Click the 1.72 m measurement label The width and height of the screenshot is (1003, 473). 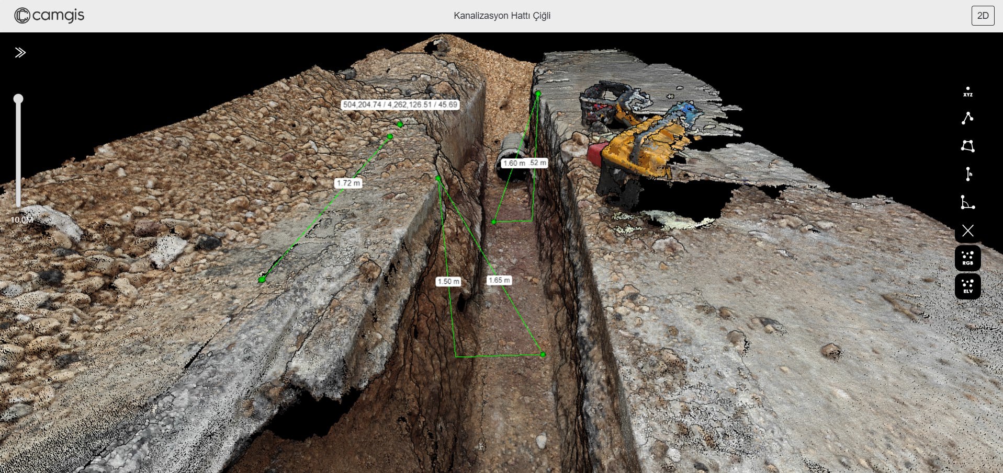348,183
